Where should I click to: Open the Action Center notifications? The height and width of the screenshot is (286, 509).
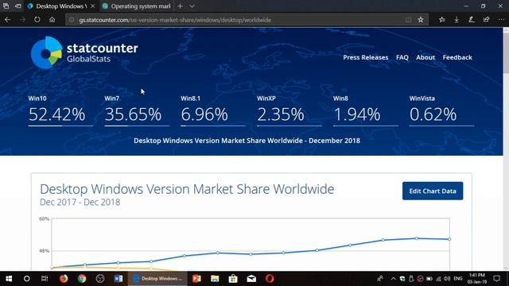click(x=496, y=279)
